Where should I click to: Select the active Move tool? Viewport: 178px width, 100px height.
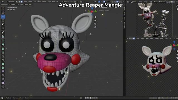coord(3,17)
